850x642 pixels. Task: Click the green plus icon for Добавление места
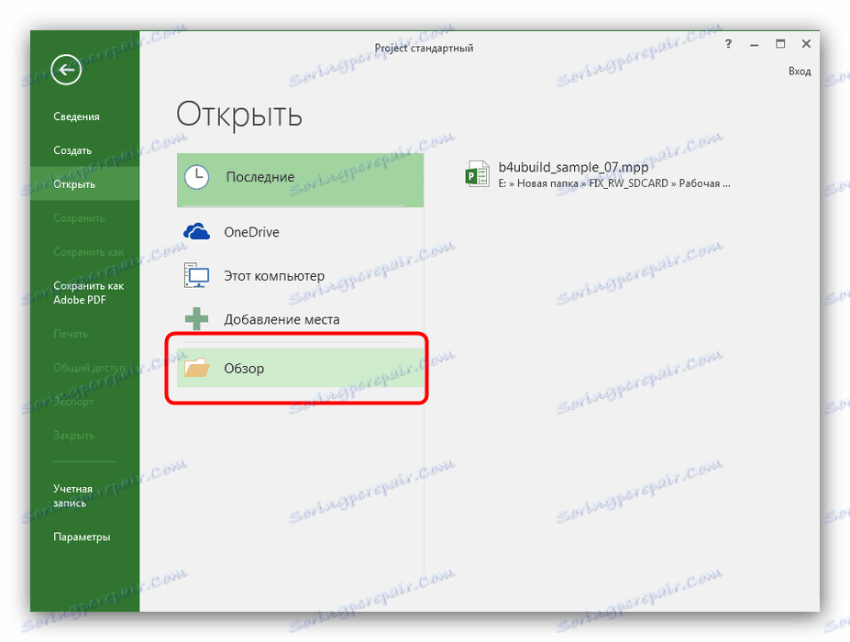click(196, 319)
